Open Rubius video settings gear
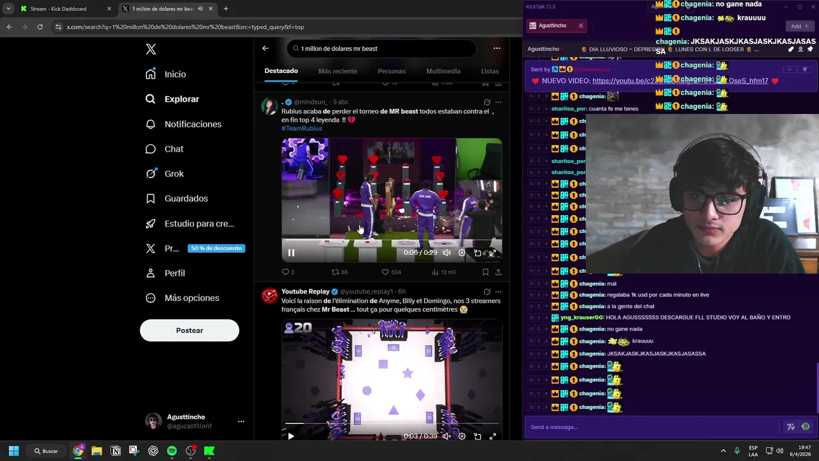Image resolution: width=819 pixels, height=461 pixels. pos(462,253)
